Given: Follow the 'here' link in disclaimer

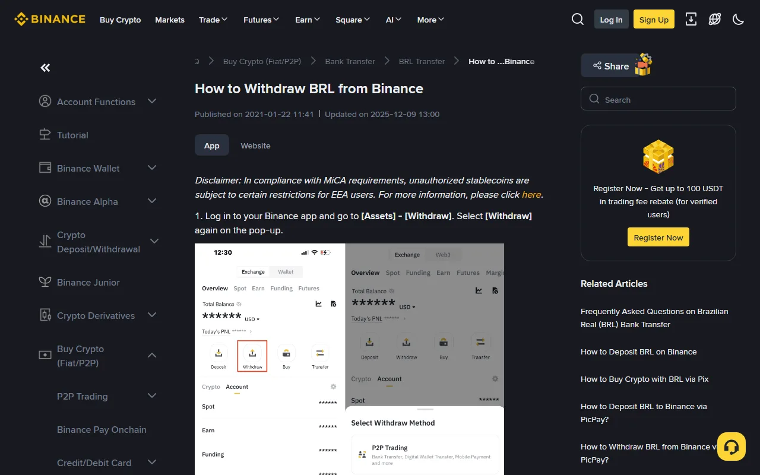Looking at the screenshot, I should 531,194.
